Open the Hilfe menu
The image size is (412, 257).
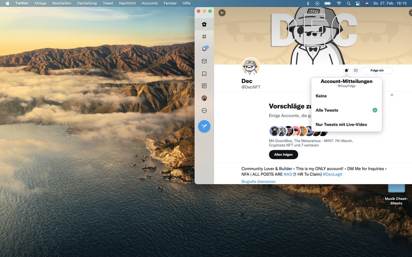pyautogui.click(x=186, y=3)
